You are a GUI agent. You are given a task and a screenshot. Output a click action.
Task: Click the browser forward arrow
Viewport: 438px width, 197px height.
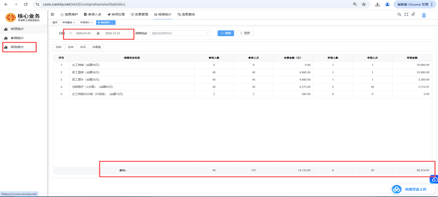[x=16, y=5]
